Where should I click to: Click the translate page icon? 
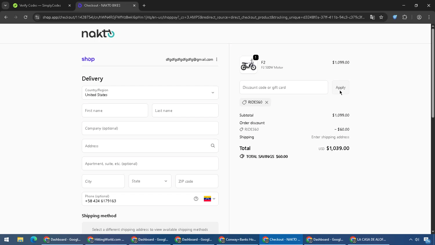tap(372, 17)
